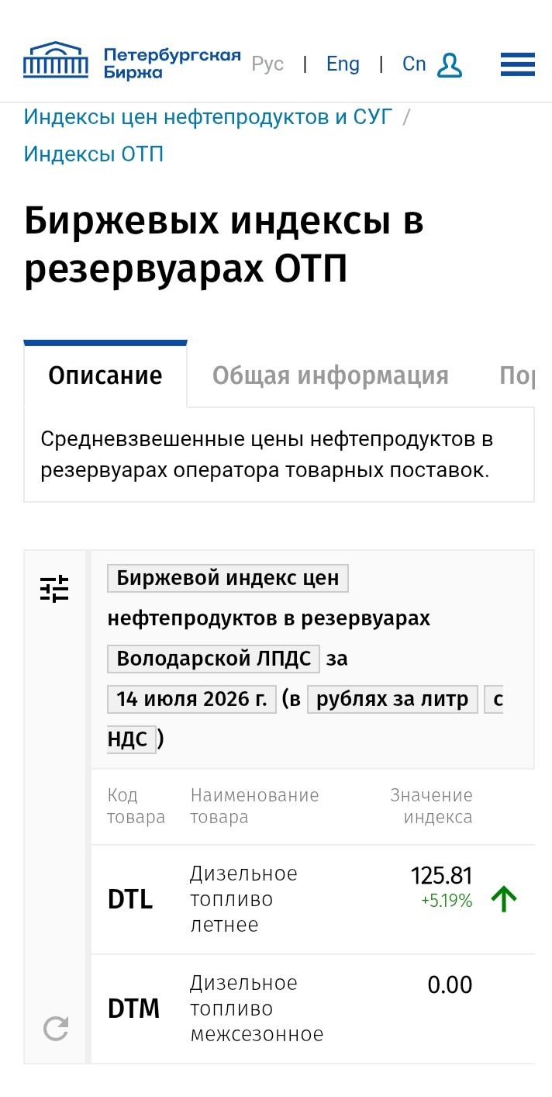Switch the site language to Cn
This screenshot has height=1097, width=552.
click(414, 64)
